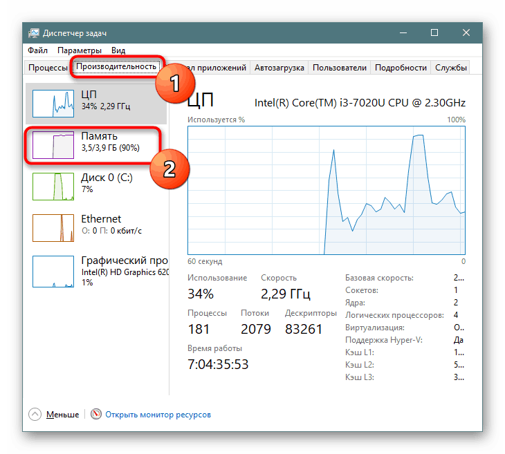Viewport: 505px width, 454px height.
Task: Click the Ядра label
Action: coord(355,303)
